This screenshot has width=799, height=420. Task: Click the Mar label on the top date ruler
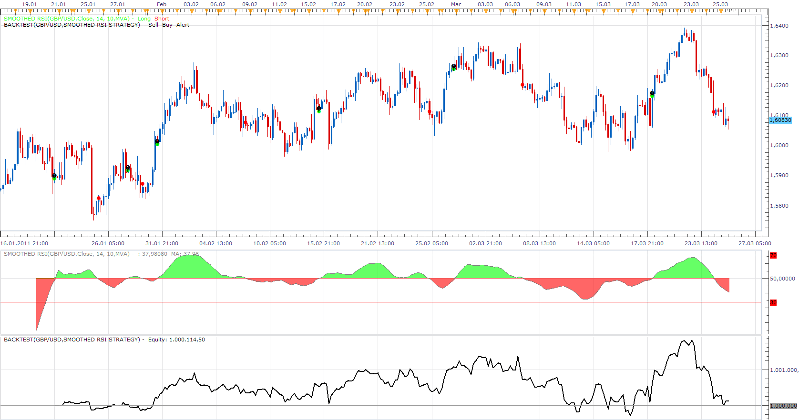click(456, 4)
